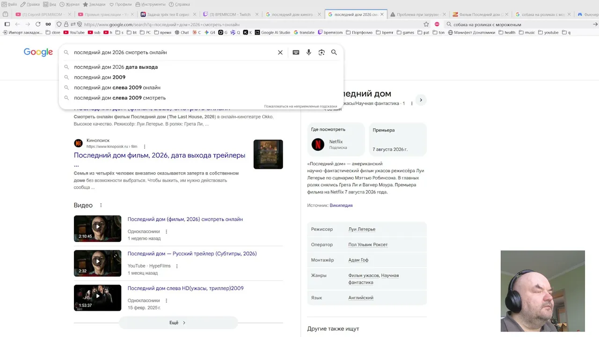Open the clore bookmark folder
This screenshot has height=337, width=599.
pos(53,33)
